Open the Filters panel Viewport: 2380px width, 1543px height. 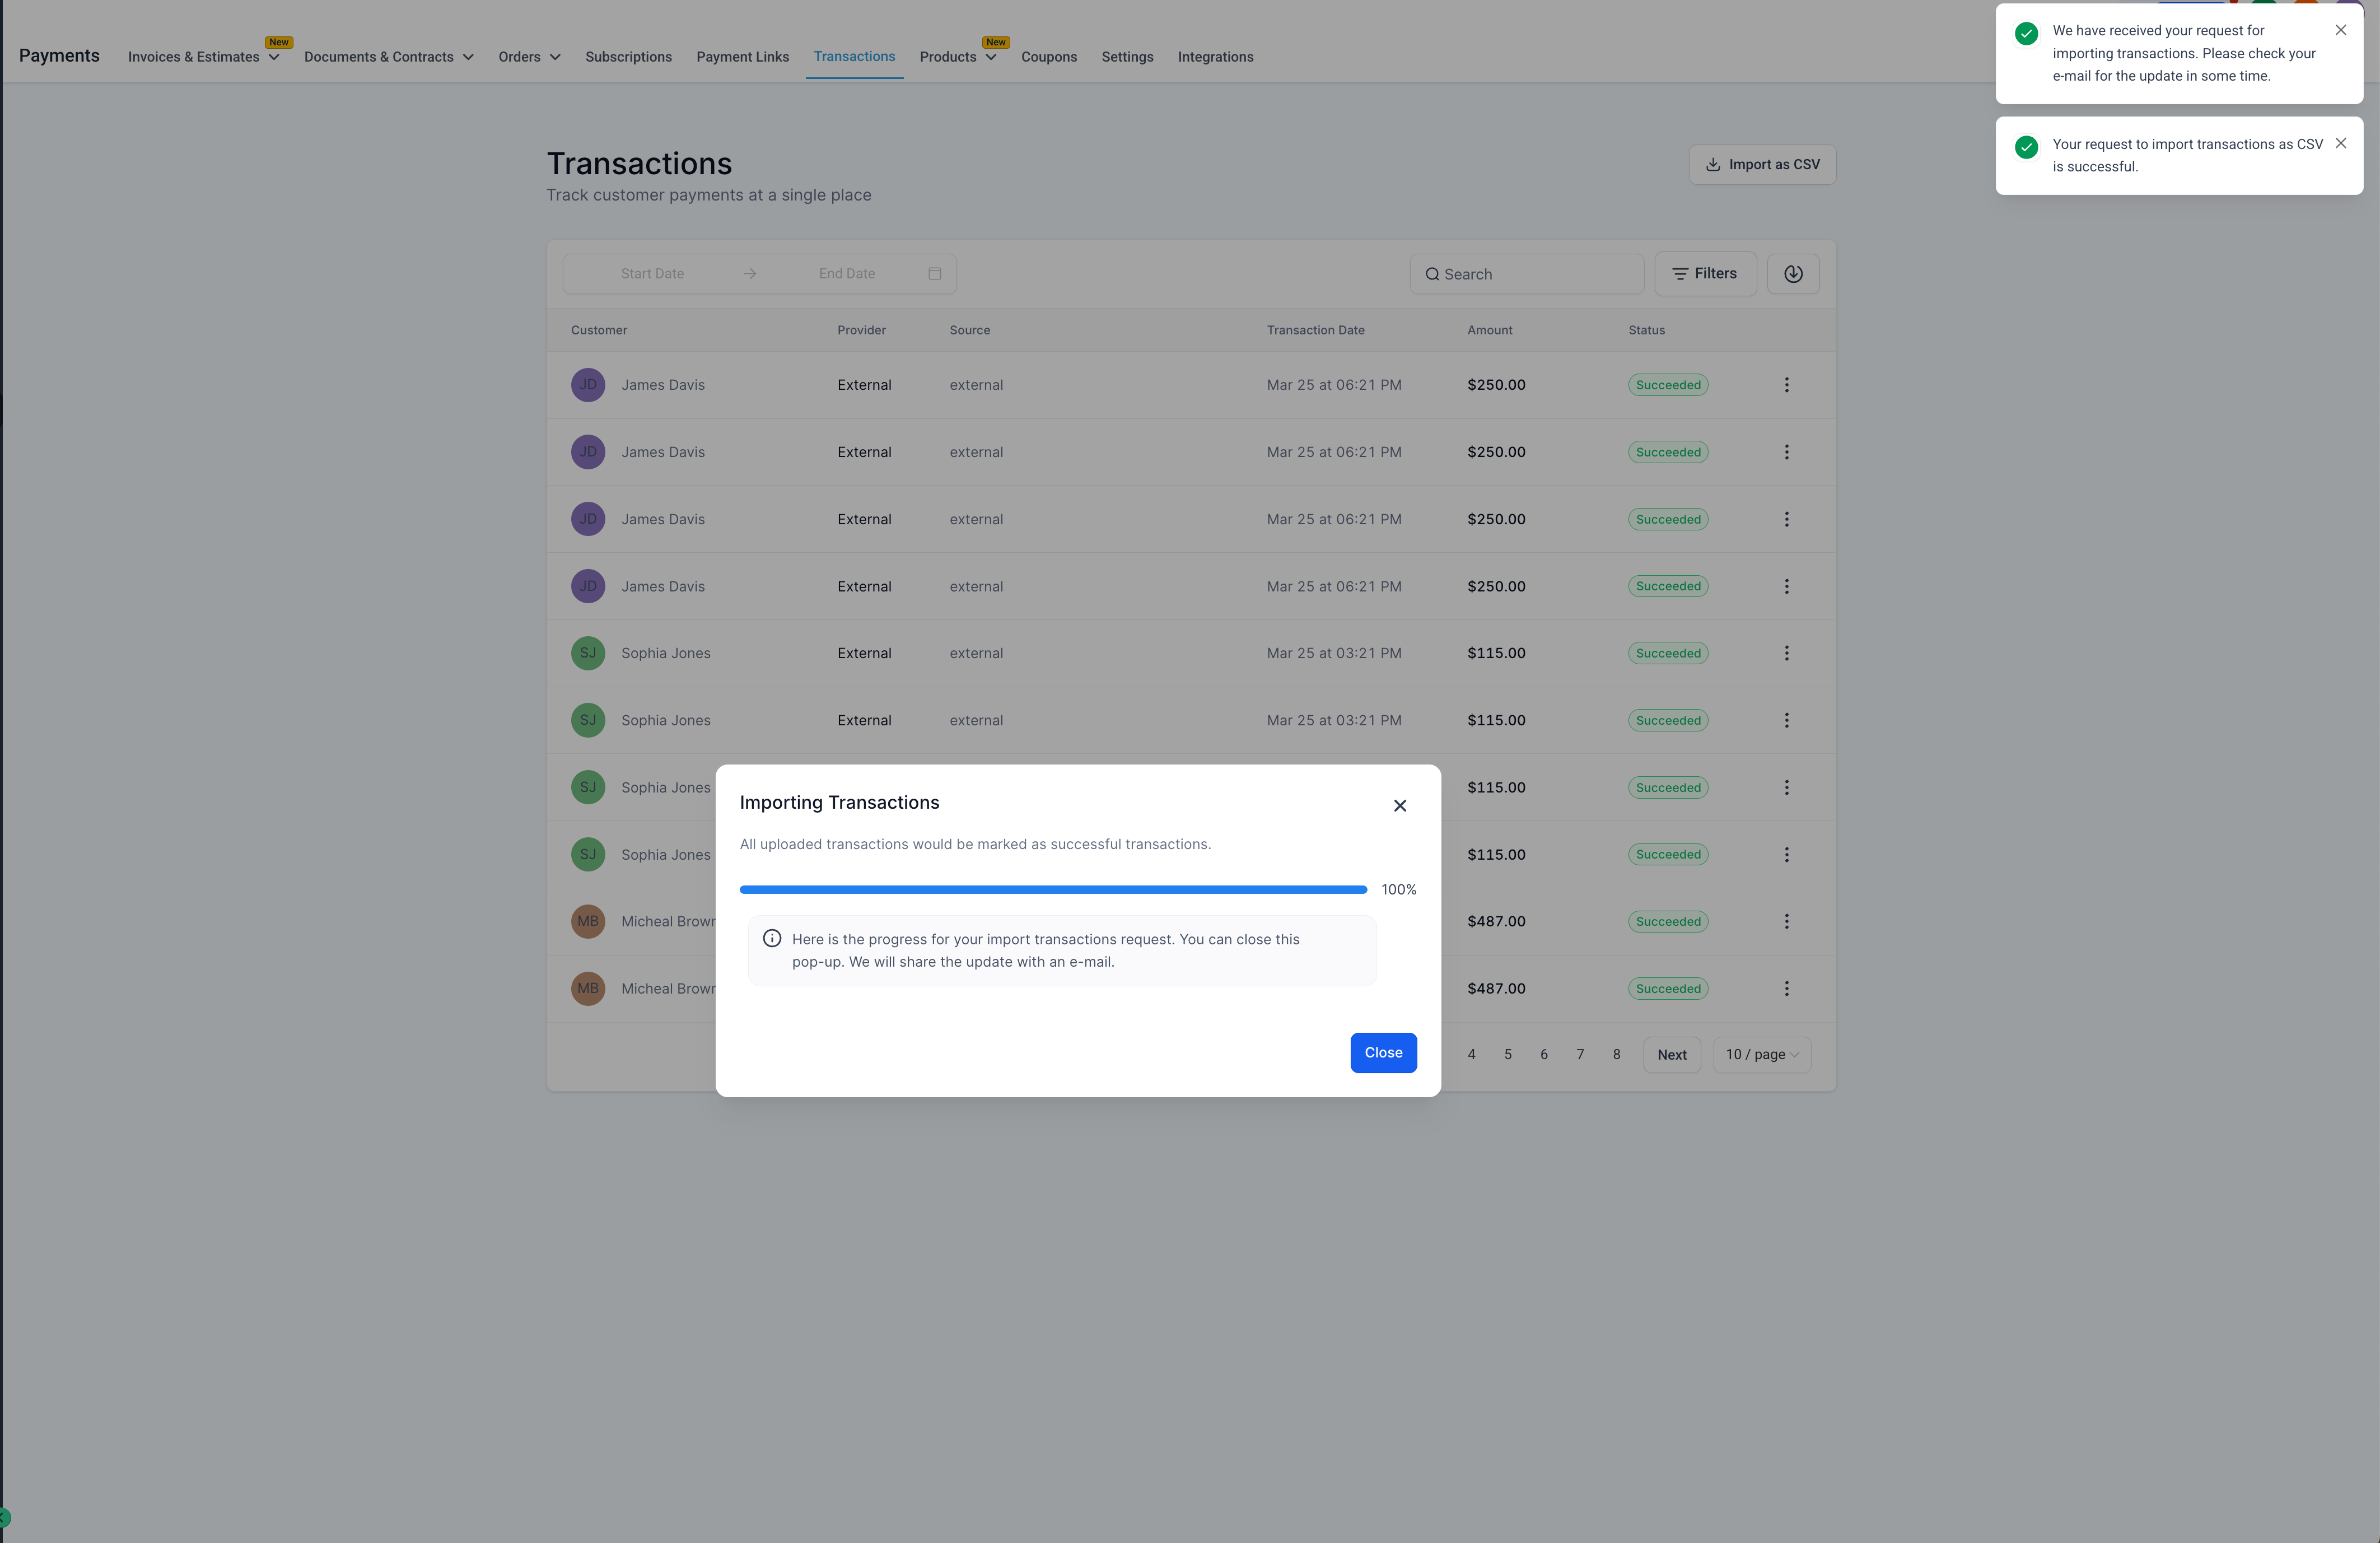tap(1704, 274)
